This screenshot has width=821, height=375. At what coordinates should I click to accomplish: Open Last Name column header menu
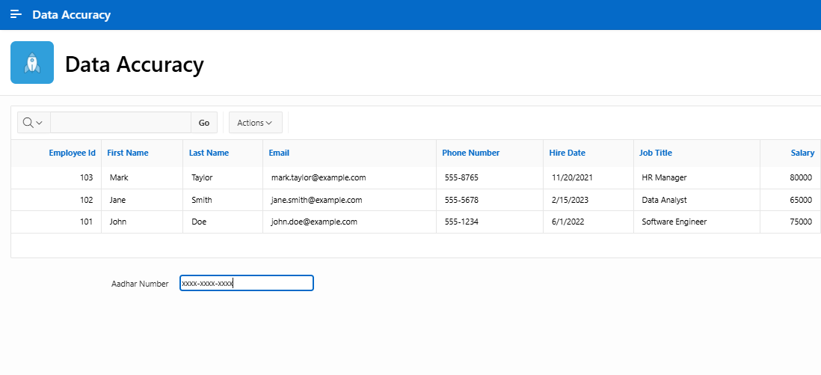point(209,153)
